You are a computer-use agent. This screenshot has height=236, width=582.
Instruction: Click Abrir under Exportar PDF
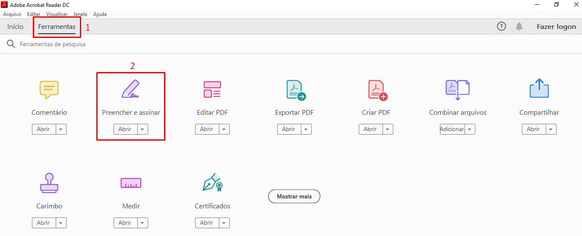point(289,129)
